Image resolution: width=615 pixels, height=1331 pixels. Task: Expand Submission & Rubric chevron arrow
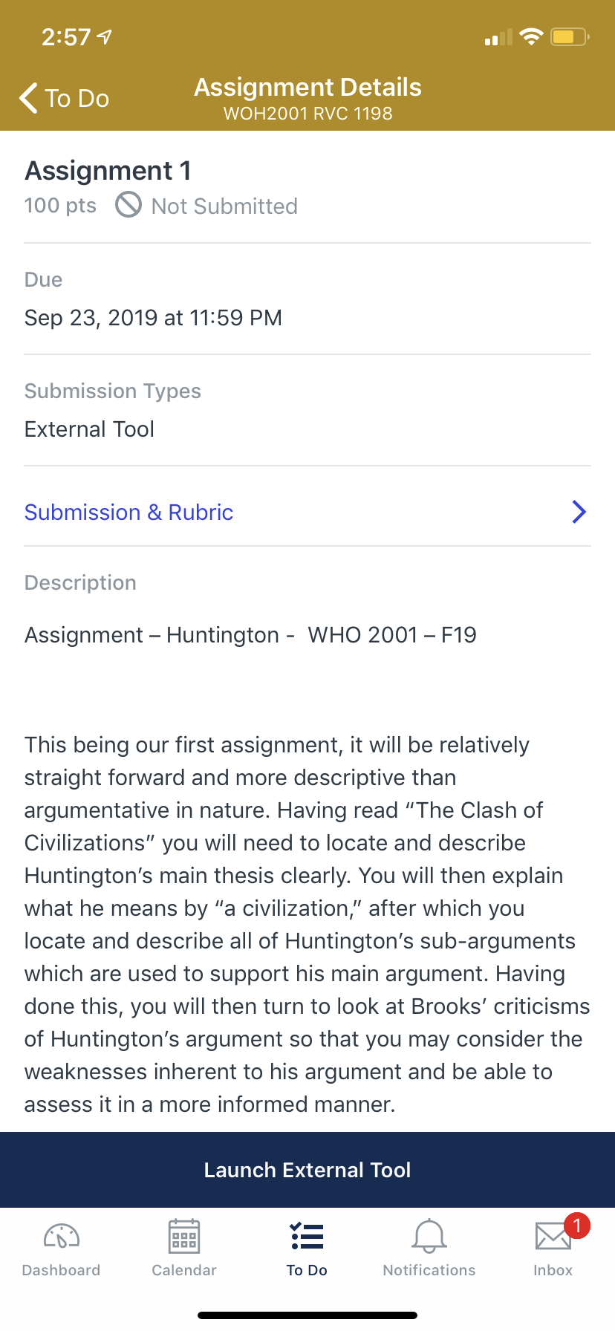tap(579, 512)
